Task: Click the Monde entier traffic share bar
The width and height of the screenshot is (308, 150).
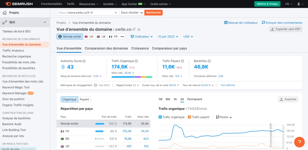Action: [100, 124]
